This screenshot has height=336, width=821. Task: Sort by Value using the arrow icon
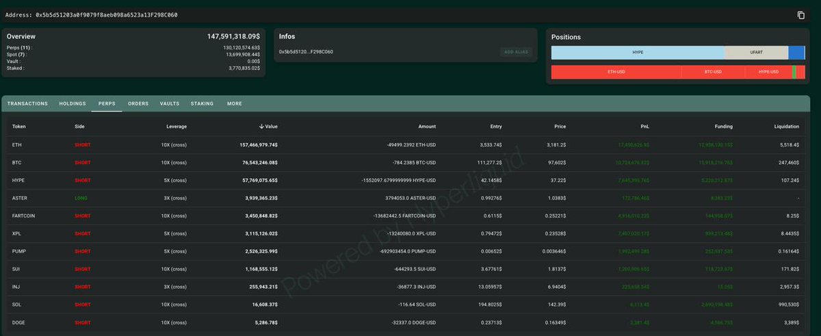(261, 126)
